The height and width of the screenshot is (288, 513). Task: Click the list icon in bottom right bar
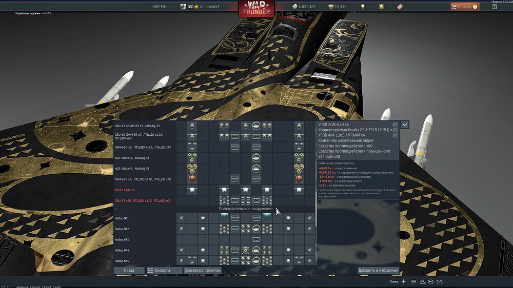413,281
